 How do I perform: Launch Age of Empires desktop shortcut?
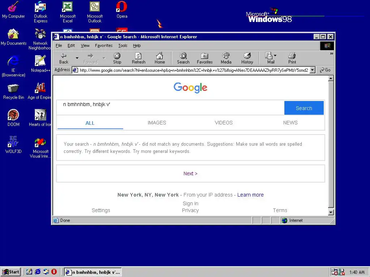pos(40,91)
